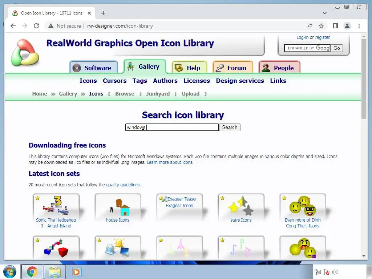
Task: Click the RealWorld Graphics logo icon
Action: pos(25,53)
